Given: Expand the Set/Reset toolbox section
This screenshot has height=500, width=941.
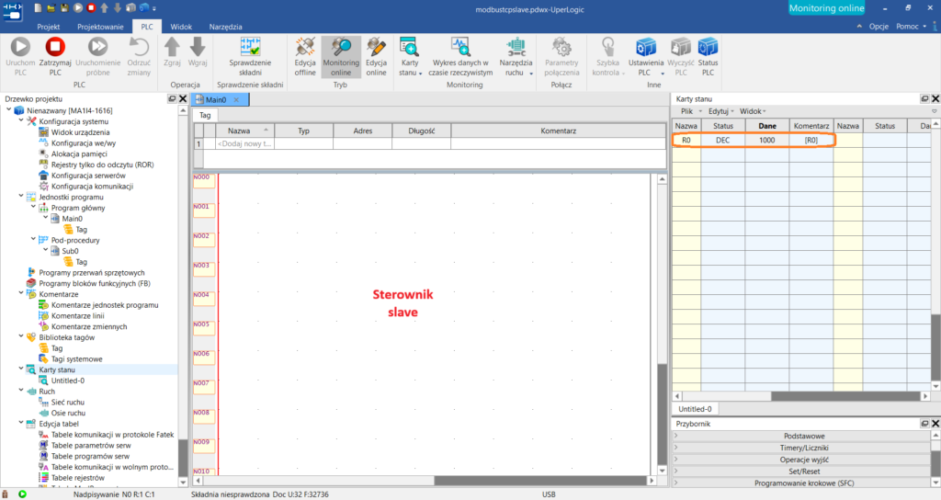Looking at the screenshot, I should (803, 472).
